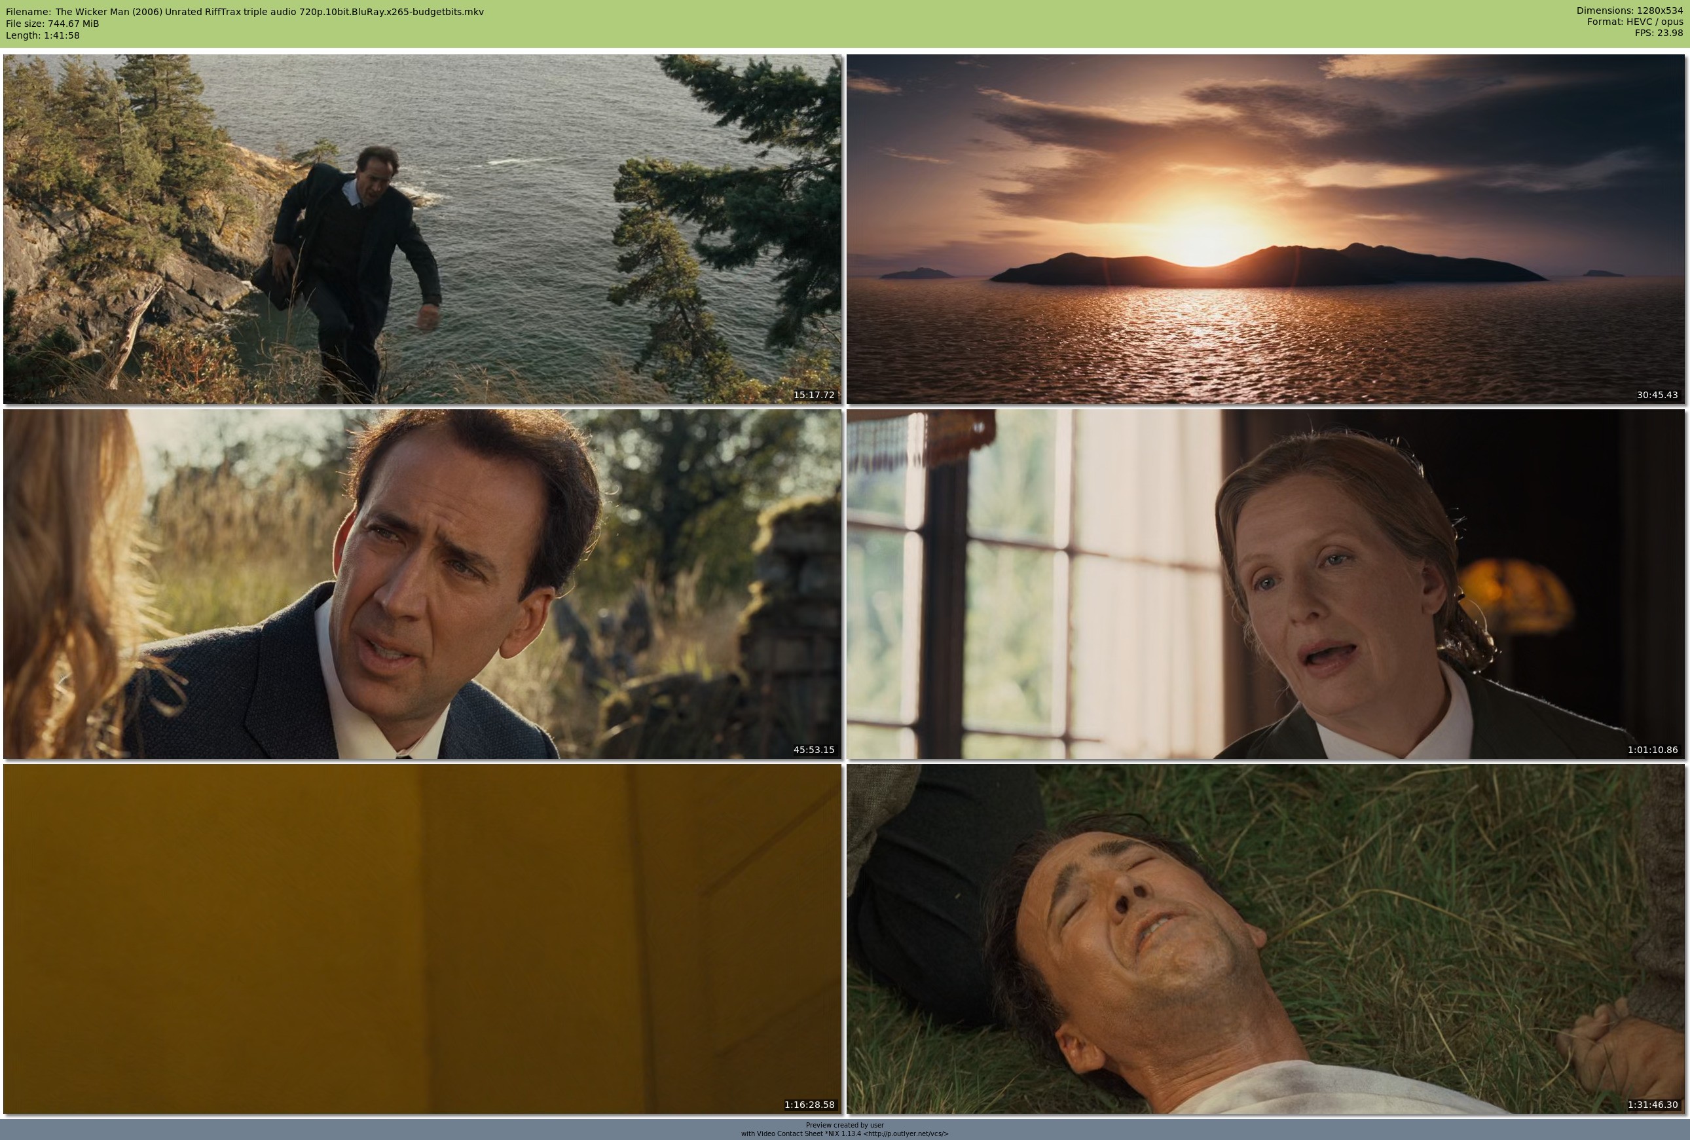Viewport: 1690px width, 1140px height.
Task: Open the thumbnail at timestamp 15:17.72
Action: (422, 229)
